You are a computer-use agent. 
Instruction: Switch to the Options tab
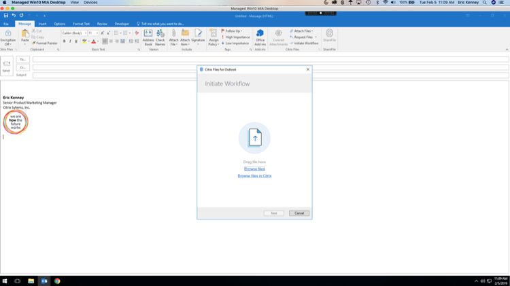(x=60, y=24)
